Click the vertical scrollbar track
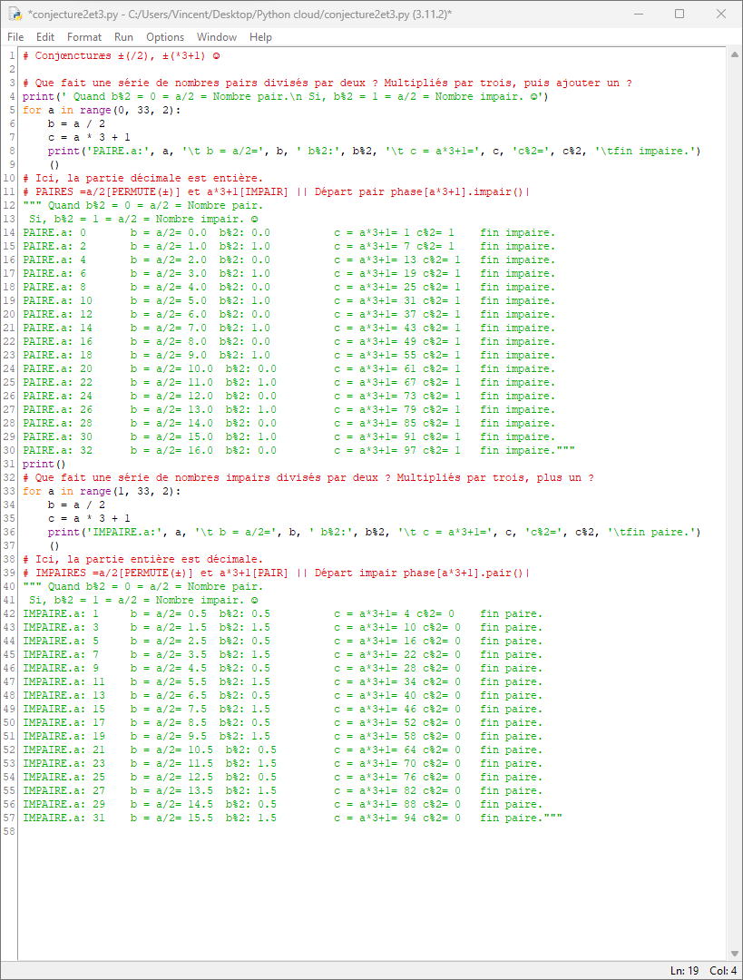743x980 pixels. pos(734,504)
